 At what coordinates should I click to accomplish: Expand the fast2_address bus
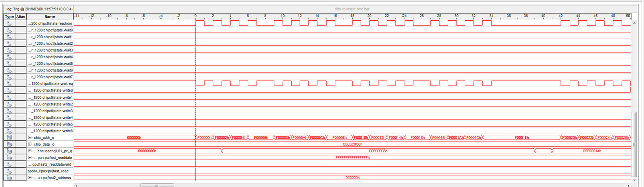pos(30,177)
